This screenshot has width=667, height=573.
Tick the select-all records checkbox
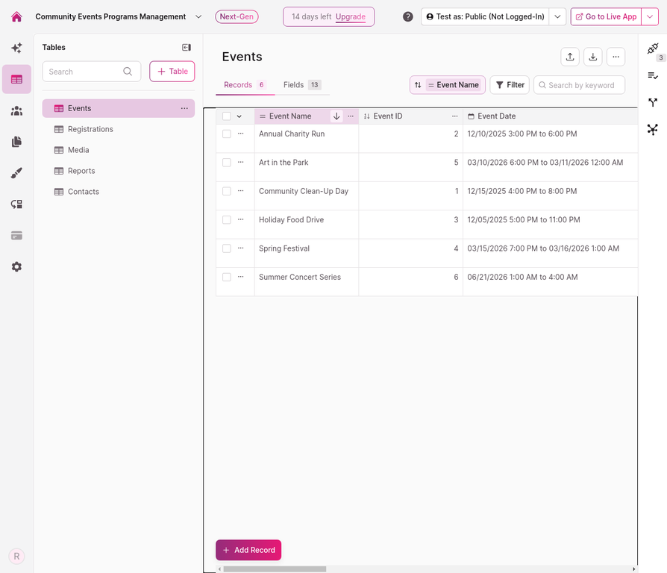pyautogui.click(x=227, y=116)
